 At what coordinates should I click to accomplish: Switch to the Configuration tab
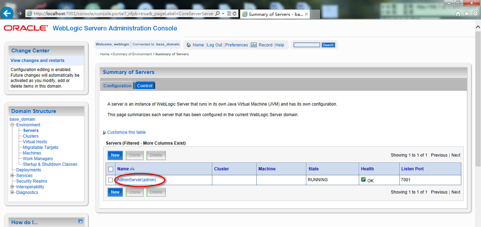[117, 86]
